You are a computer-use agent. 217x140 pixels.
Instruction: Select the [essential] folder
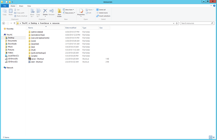pyautogui.click(x=34, y=44)
